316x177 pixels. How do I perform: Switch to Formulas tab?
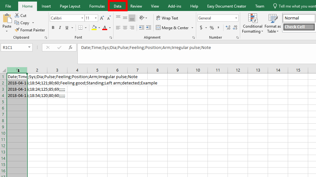click(97, 6)
